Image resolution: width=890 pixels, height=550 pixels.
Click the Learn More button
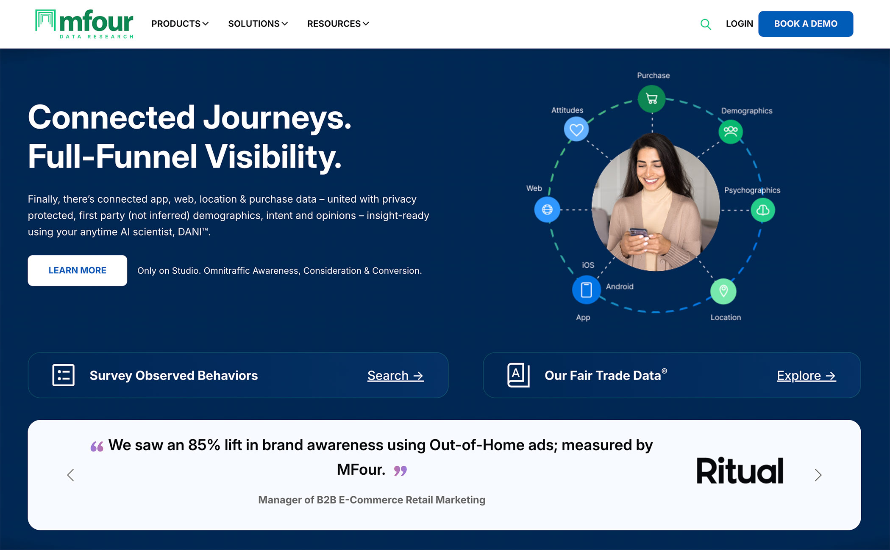coord(77,270)
